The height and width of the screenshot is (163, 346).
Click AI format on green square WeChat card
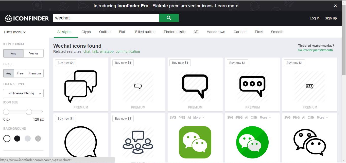click(x=189, y=118)
